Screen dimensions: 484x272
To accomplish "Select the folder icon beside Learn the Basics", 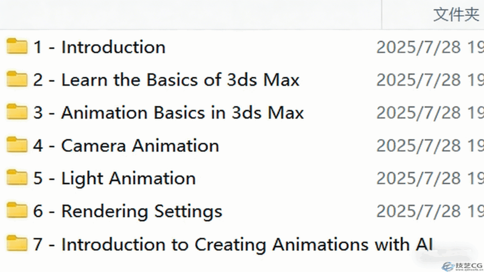I will pyautogui.click(x=17, y=79).
